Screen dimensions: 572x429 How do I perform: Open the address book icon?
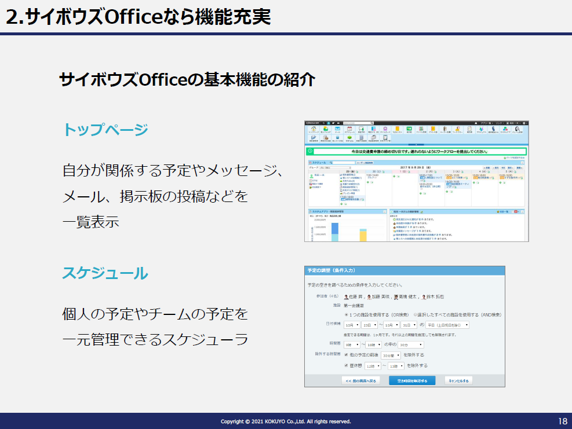click(433, 129)
